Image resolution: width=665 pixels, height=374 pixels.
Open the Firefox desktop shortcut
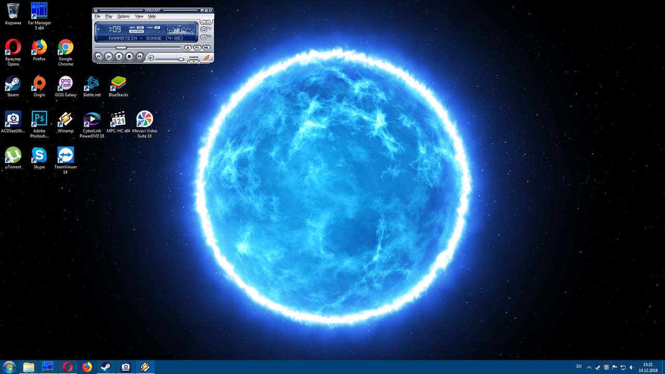(39, 50)
